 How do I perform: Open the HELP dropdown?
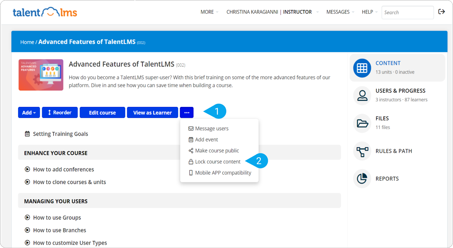click(x=369, y=12)
